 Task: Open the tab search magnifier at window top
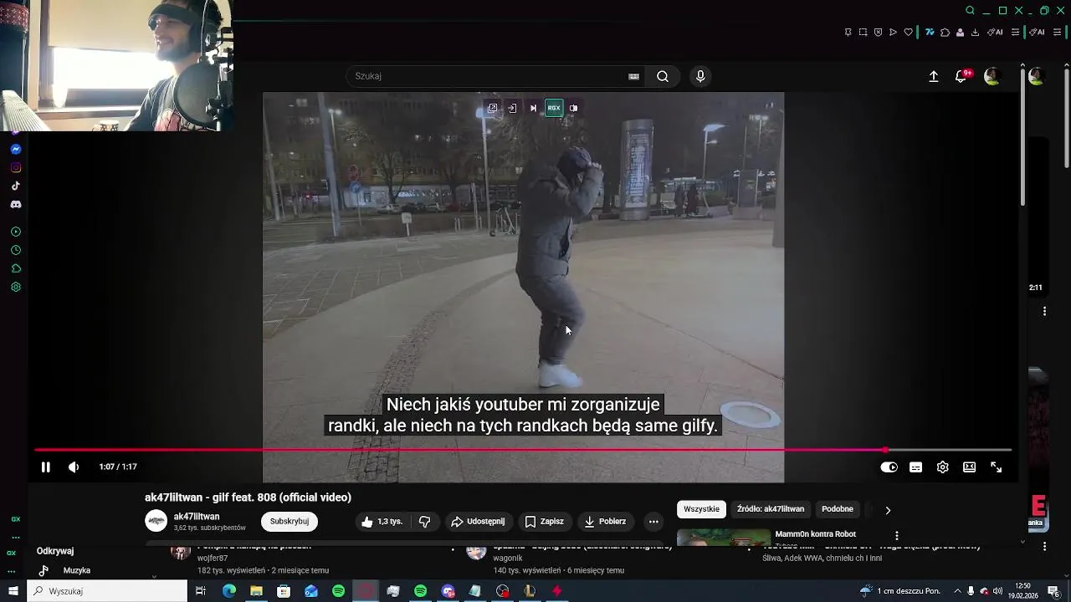click(970, 11)
